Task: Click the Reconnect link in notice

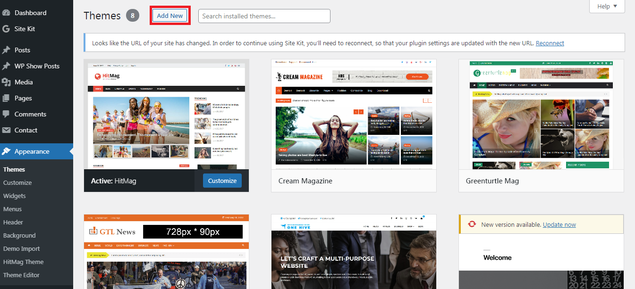Action: coord(550,43)
